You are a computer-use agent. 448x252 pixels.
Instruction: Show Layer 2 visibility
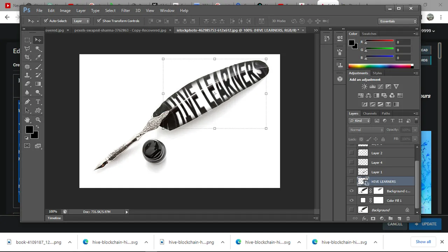351,153
